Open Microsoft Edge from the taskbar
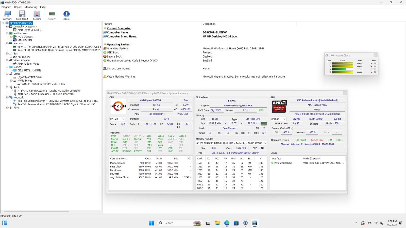Viewport: 406px width, 228px height. (x=227, y=223)
